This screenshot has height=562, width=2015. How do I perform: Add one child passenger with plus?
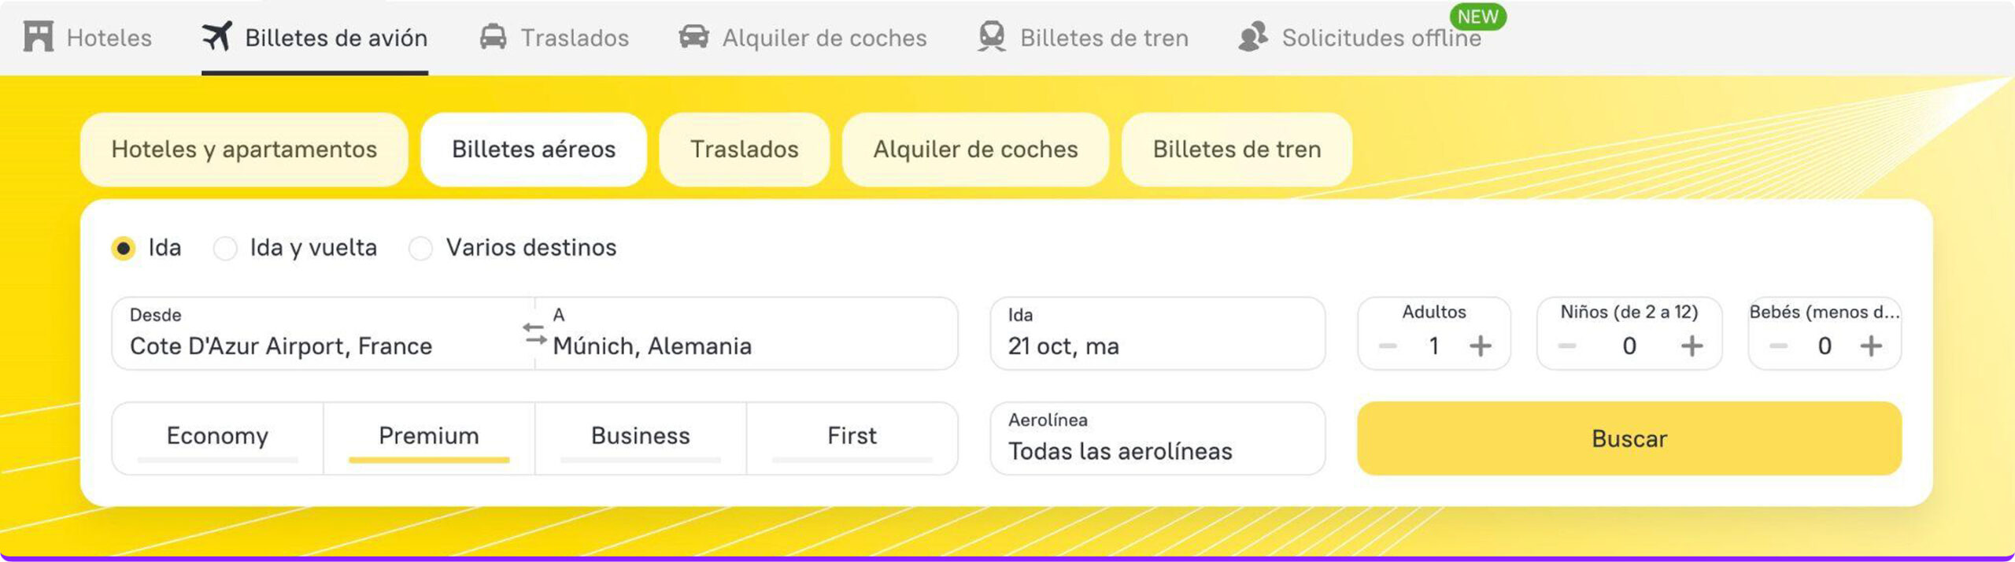(1691, 346)
